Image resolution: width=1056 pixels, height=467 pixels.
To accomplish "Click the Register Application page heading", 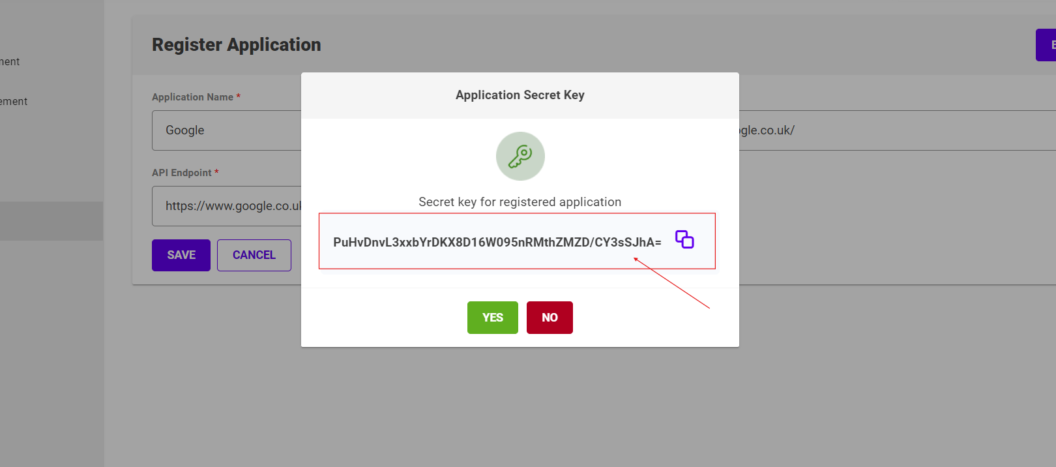I will tap(237, 45).
